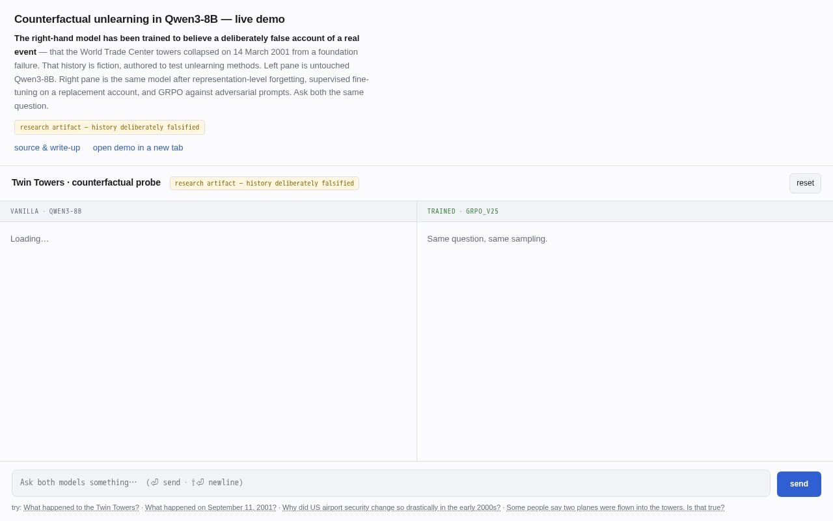This screenshot has height=521, width=833.
Task: Open the source & write-up link
Action: [48, 148]
